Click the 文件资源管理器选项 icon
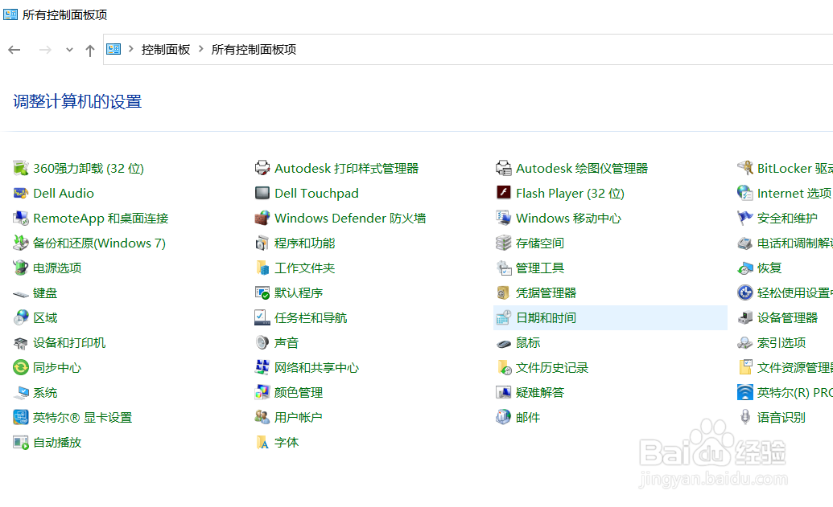833x507 pixels. pyautogui.click(x=745, y=367)
